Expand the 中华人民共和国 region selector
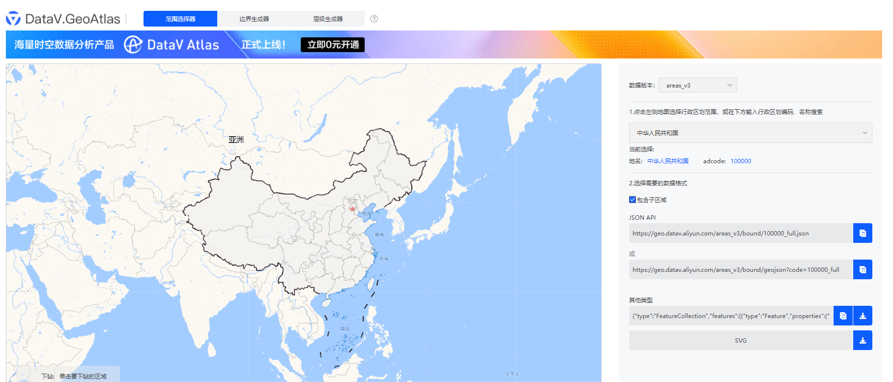The width and height of the screenshot is (893, 382). click(750, 133)
